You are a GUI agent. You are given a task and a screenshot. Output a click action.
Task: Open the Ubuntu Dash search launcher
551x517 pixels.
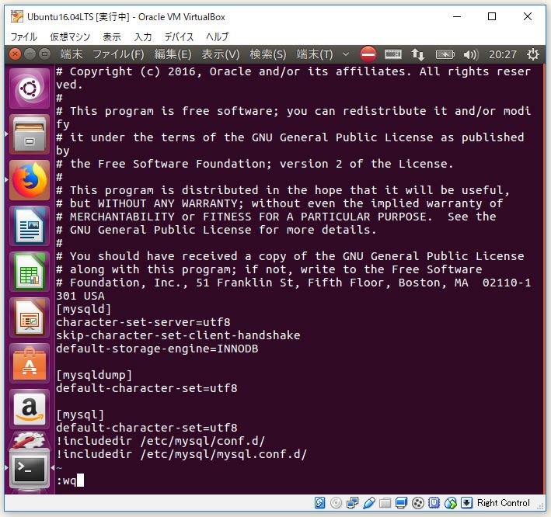coord(30,88)
